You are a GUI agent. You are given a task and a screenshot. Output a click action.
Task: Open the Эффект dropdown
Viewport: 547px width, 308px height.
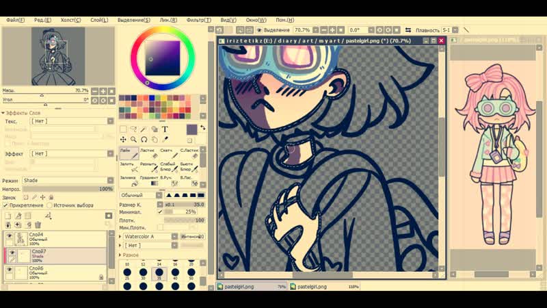[x=111, y=153]
